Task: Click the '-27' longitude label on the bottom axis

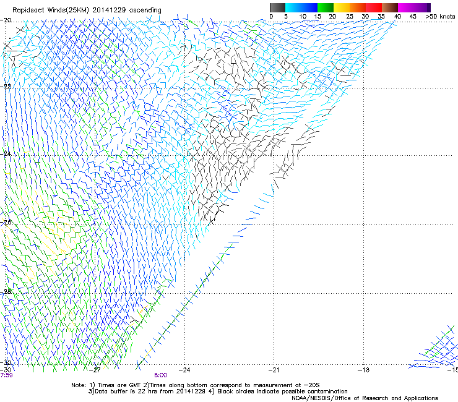Action: 95,370
